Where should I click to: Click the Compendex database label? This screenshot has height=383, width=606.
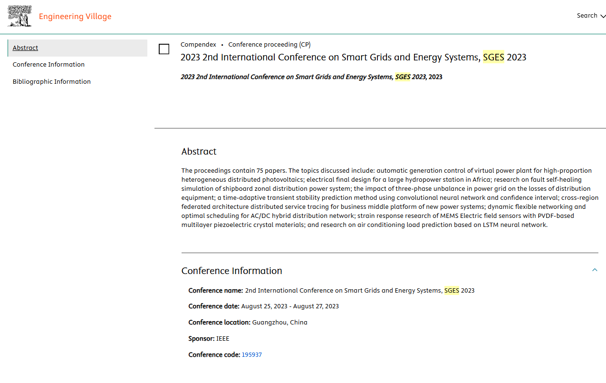click(x=198, y=45)
